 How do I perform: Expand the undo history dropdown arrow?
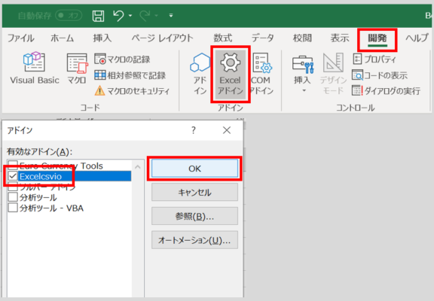(130, 16)
